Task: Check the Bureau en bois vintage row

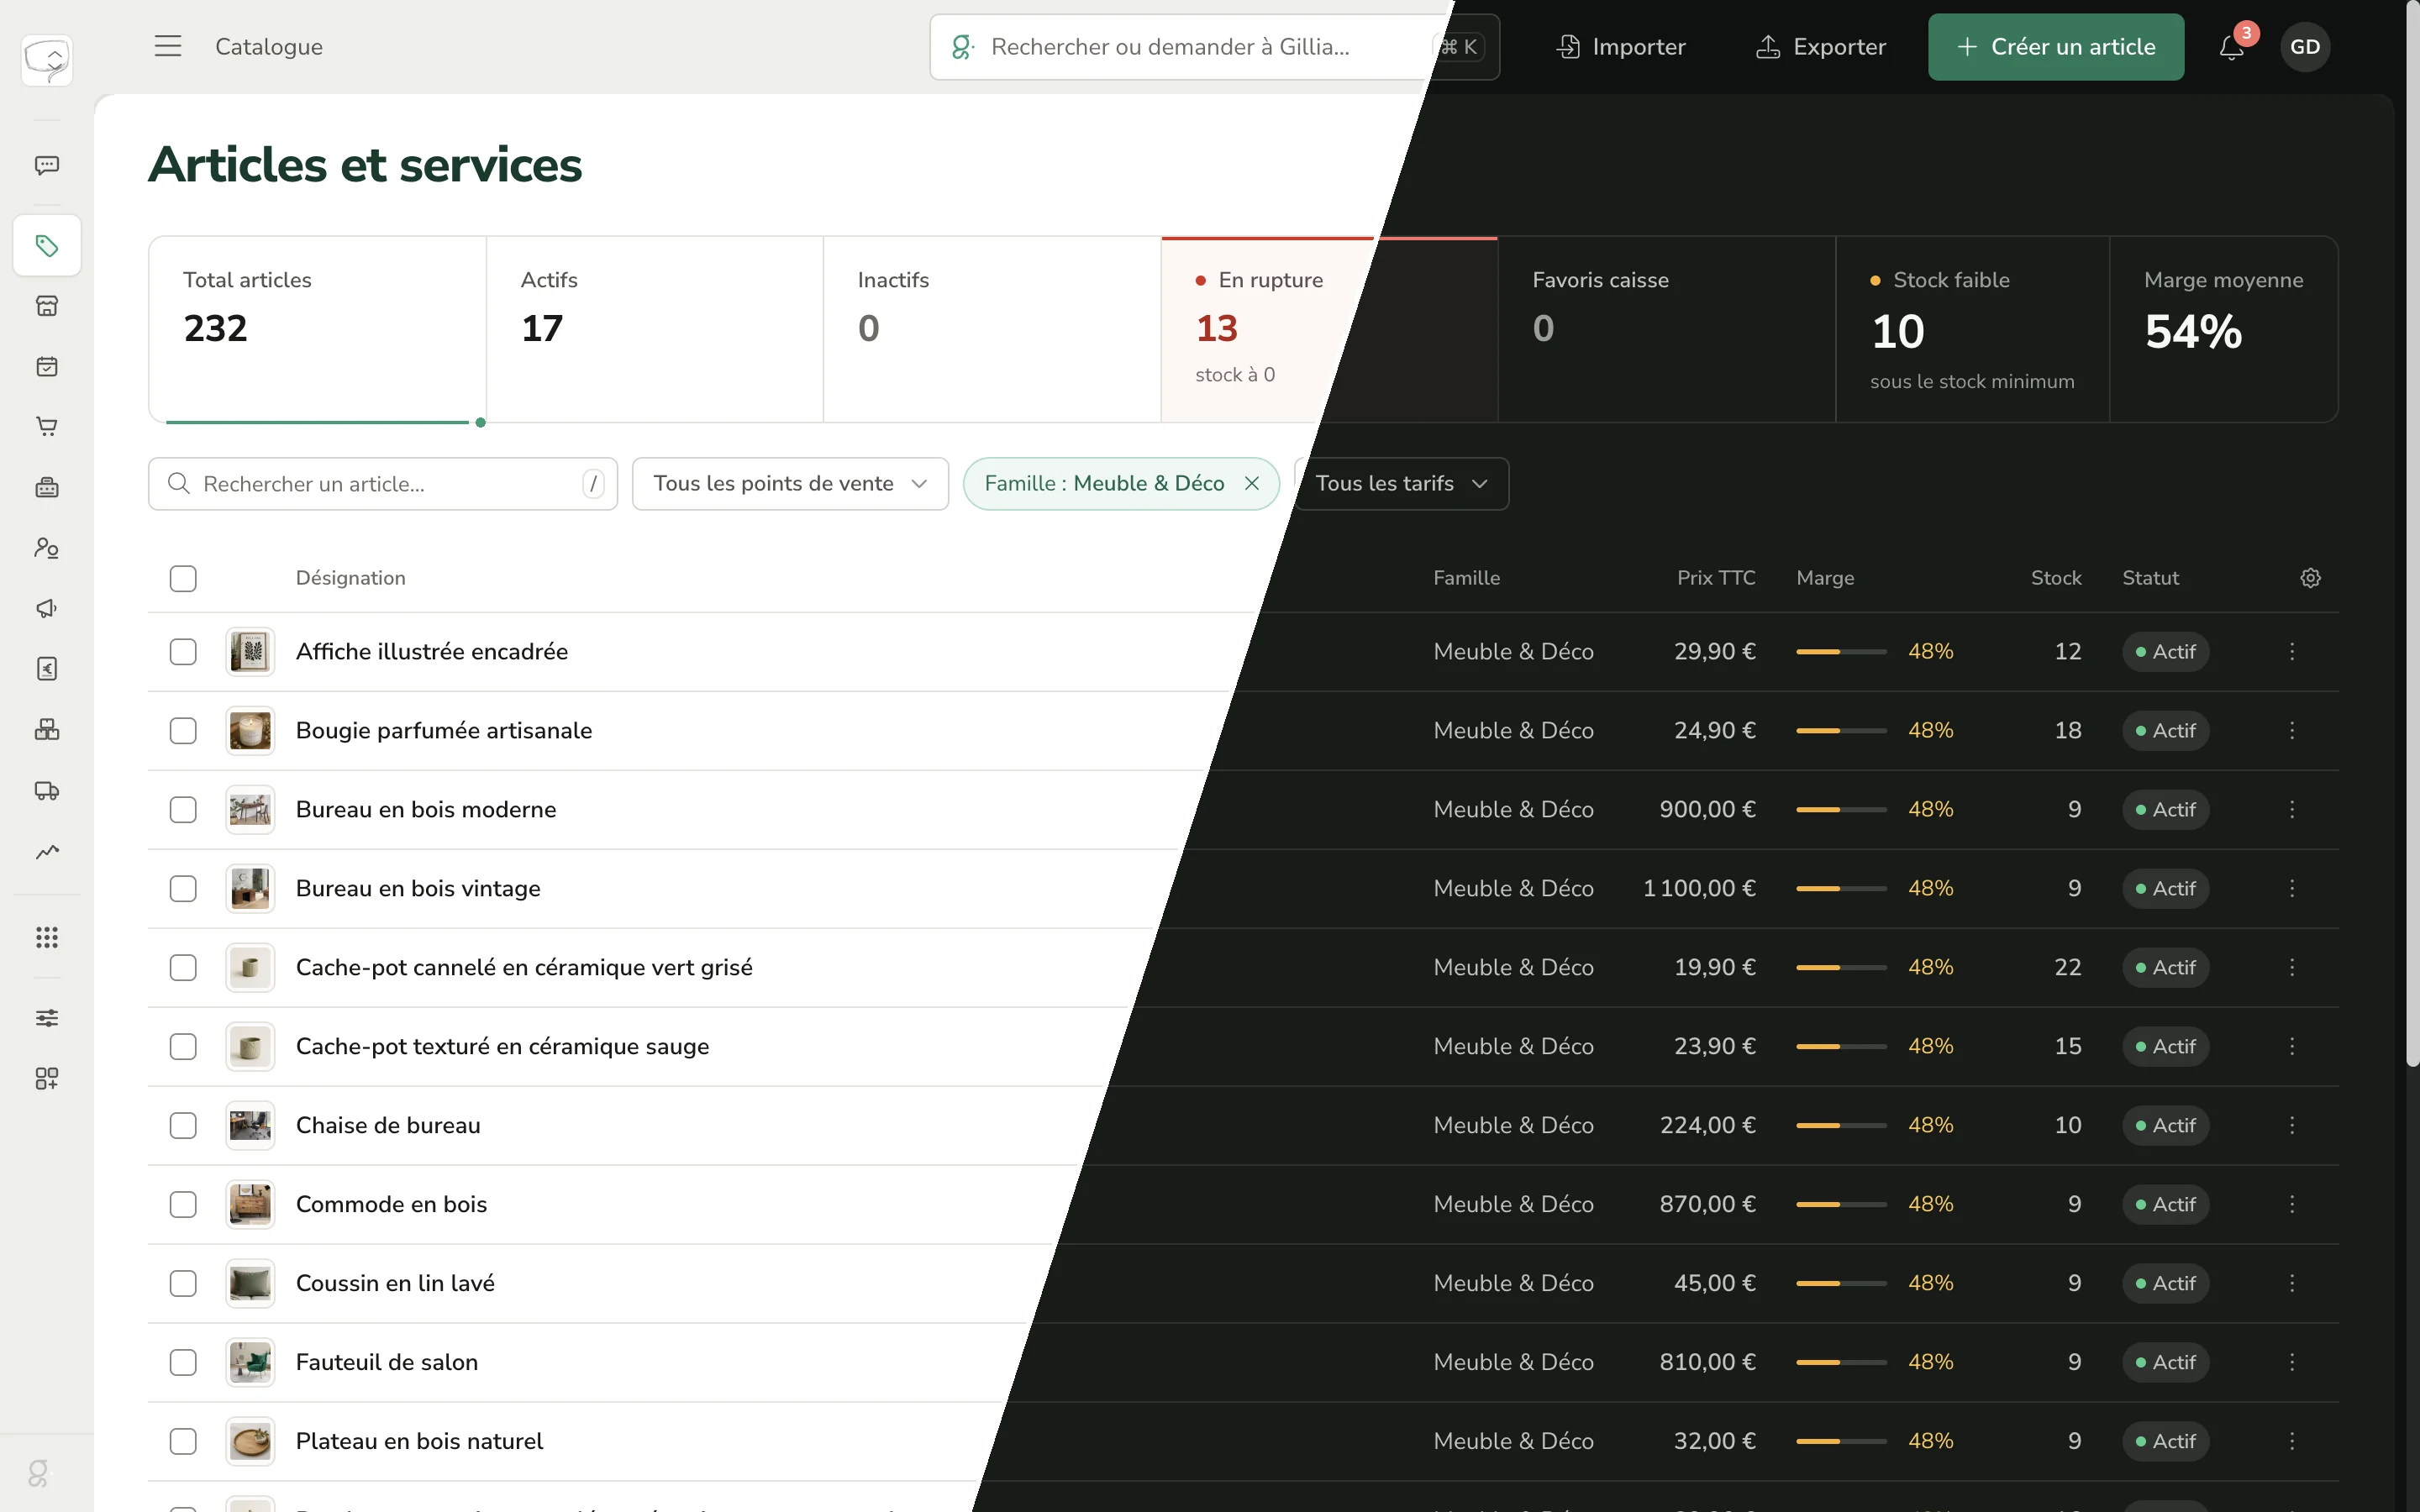Action: pos(183,889)
